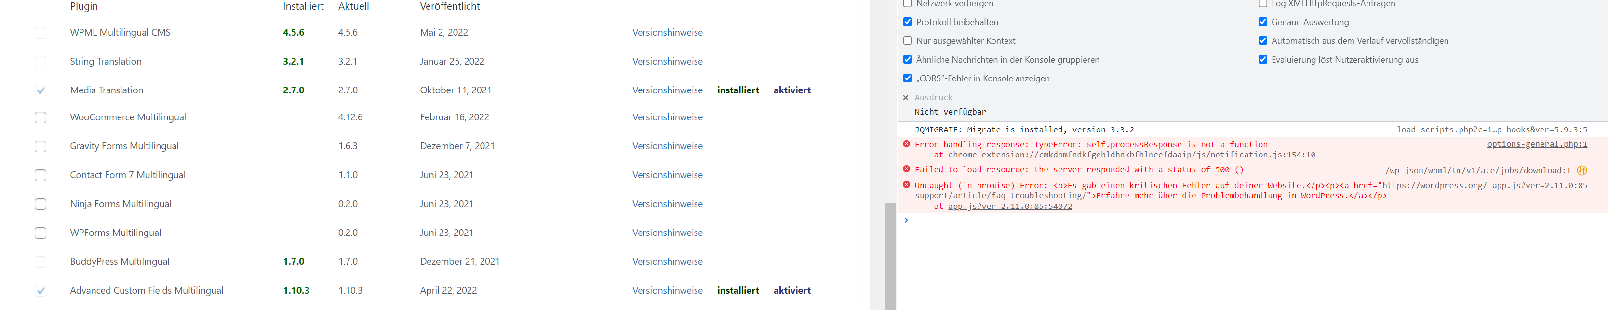1608x310 pixels.
Task: Open Versionshinweise for Gravity Forms Multilingual
Action: [667, 146]
